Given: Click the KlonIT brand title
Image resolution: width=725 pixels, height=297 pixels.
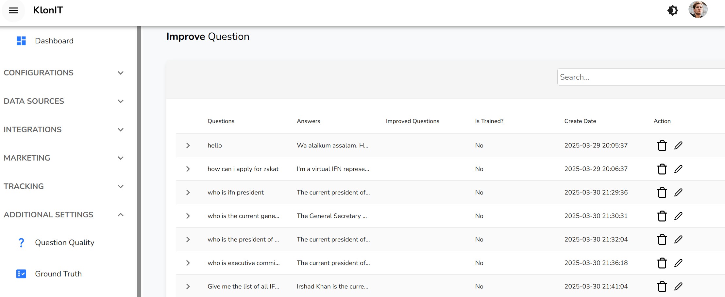Looking at the screenshot, I should coord(48,10).
